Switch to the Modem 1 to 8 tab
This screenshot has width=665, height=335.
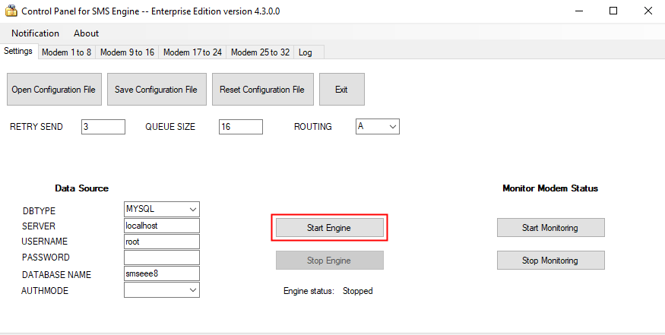pos(66,52)
